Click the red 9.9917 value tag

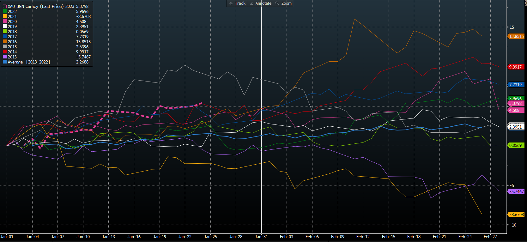click(515, 67)
